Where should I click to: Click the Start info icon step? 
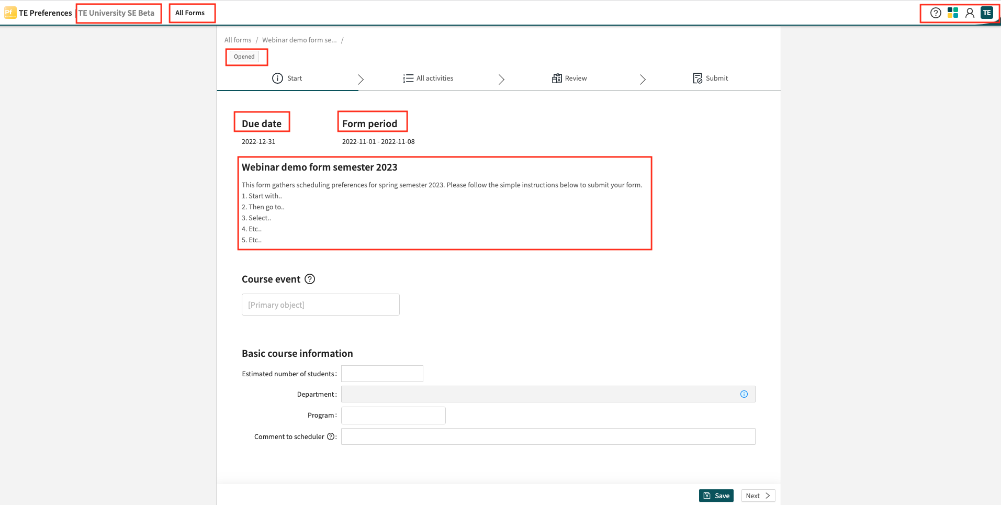[x=277, y=78]
